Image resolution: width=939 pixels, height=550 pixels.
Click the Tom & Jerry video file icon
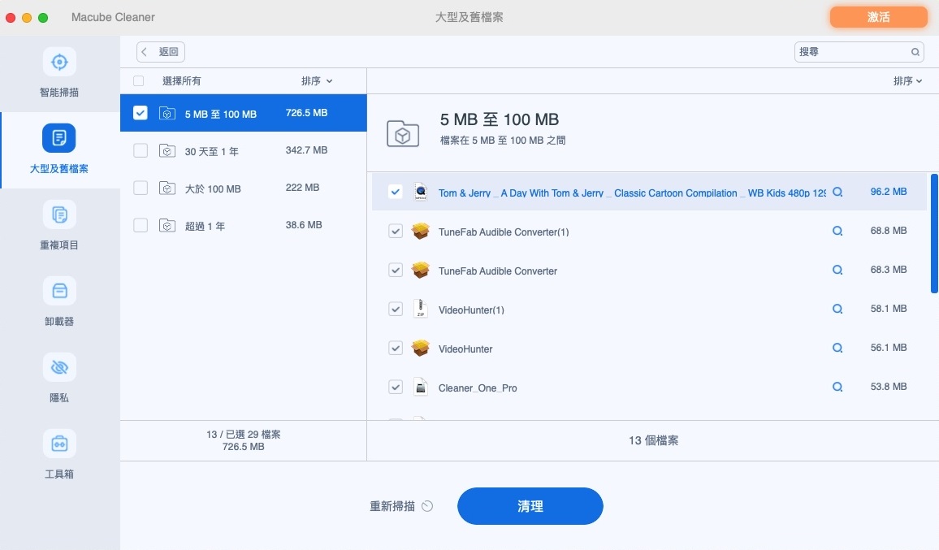coord(421,192)
